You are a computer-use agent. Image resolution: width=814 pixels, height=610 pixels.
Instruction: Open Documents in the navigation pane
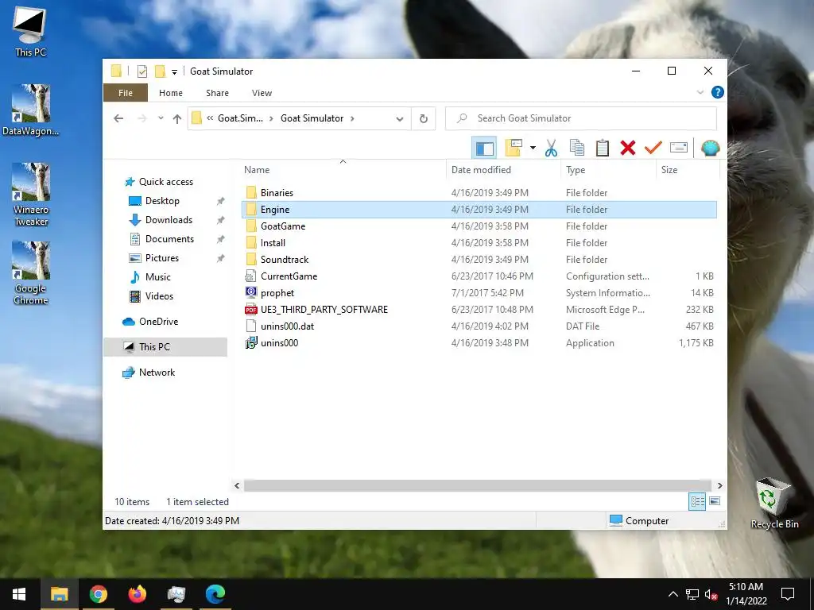tap(169, 239)
